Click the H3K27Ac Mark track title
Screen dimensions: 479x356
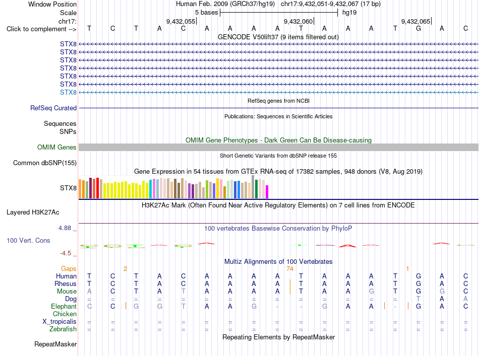pyautogui.click(x=278, y=205)
